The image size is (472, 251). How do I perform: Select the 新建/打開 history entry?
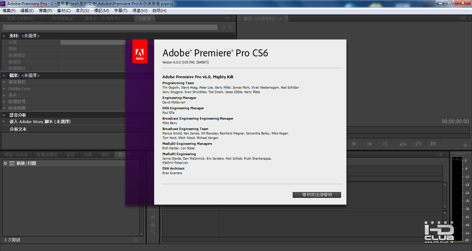click(x=64, y=163)
